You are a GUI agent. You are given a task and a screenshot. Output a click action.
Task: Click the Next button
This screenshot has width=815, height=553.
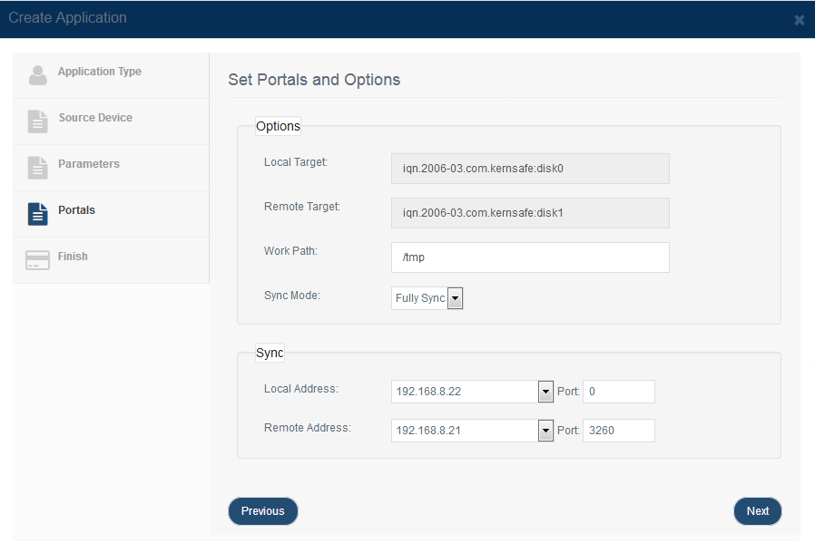pyautogui.click(x=757, y=511)
